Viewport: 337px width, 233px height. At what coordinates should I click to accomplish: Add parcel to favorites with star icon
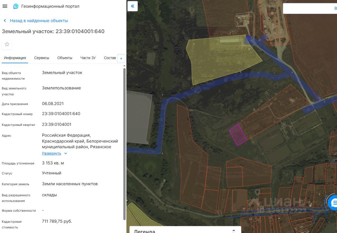click(7, 44)
